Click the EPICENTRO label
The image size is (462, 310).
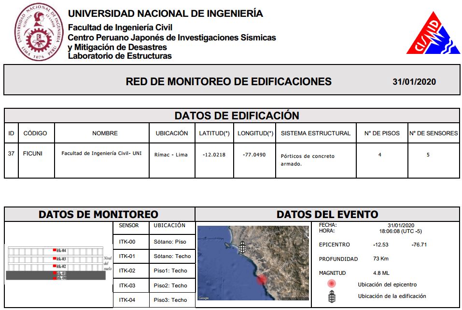(x=335, y=245)
